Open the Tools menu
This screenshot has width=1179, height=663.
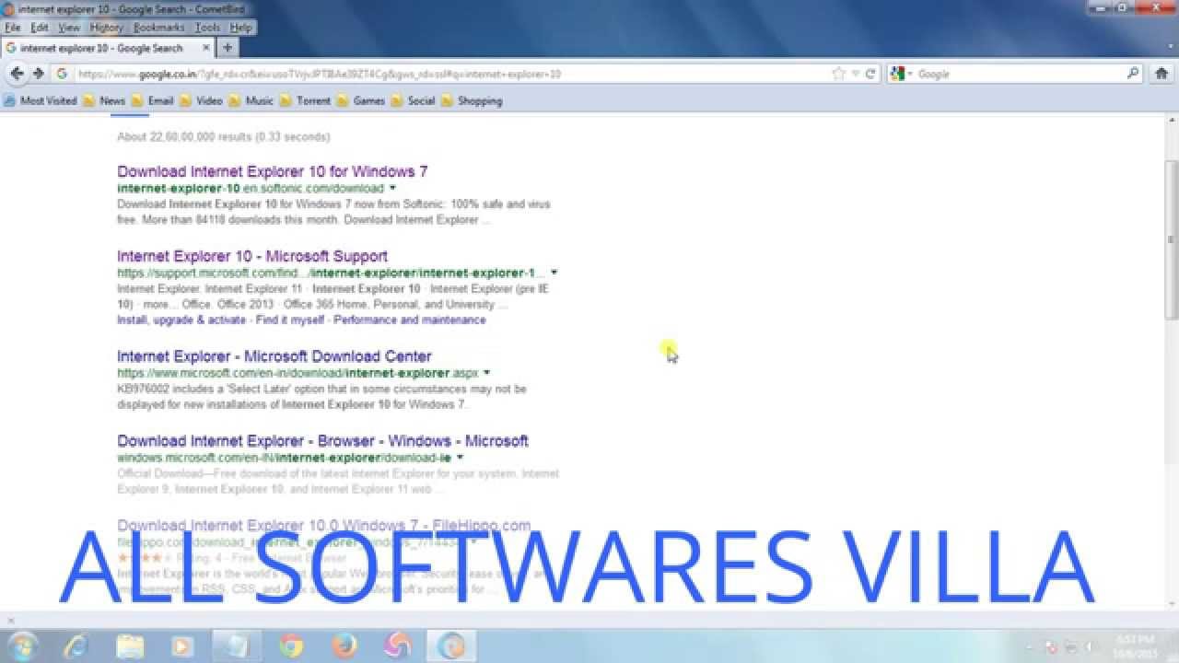(207, 28)
